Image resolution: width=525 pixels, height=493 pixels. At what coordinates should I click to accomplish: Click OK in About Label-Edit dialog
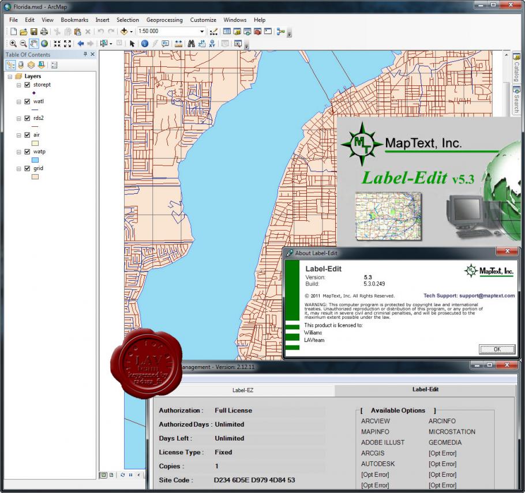pos(497,349)
